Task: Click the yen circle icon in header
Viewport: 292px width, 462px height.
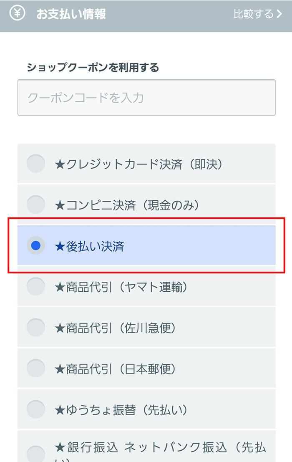Action: pos(18,13)
